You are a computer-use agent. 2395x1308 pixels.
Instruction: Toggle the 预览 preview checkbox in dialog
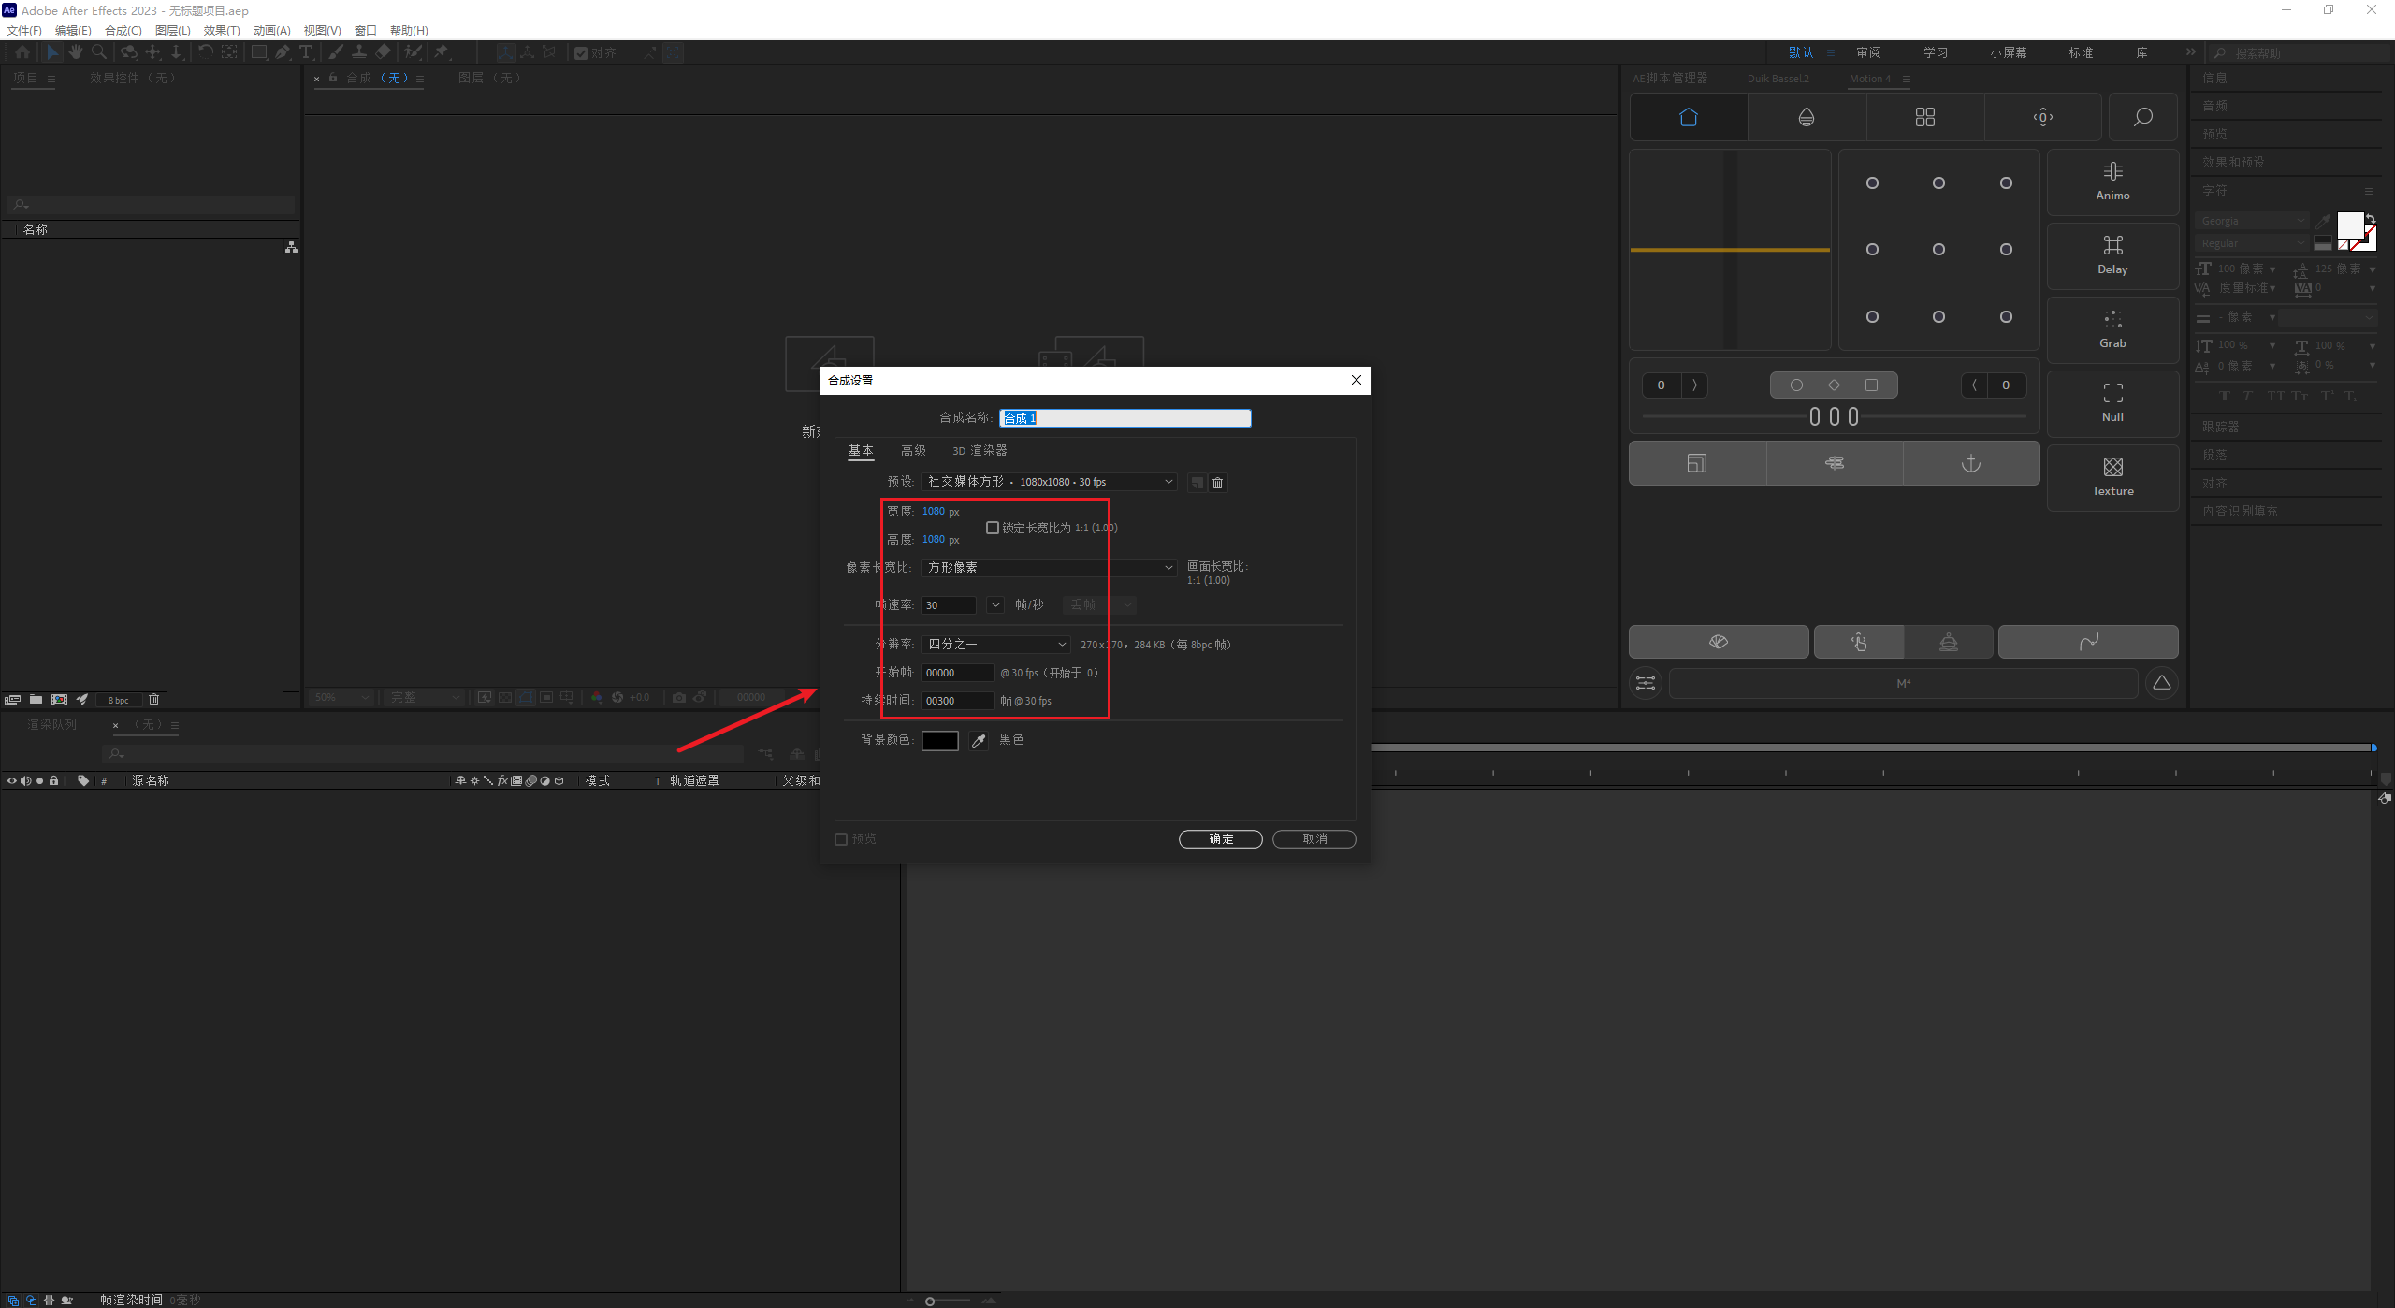click(841, 839)
